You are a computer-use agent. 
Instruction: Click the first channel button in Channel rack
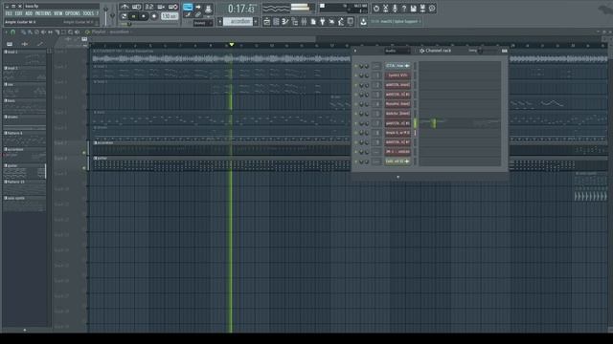397,66
